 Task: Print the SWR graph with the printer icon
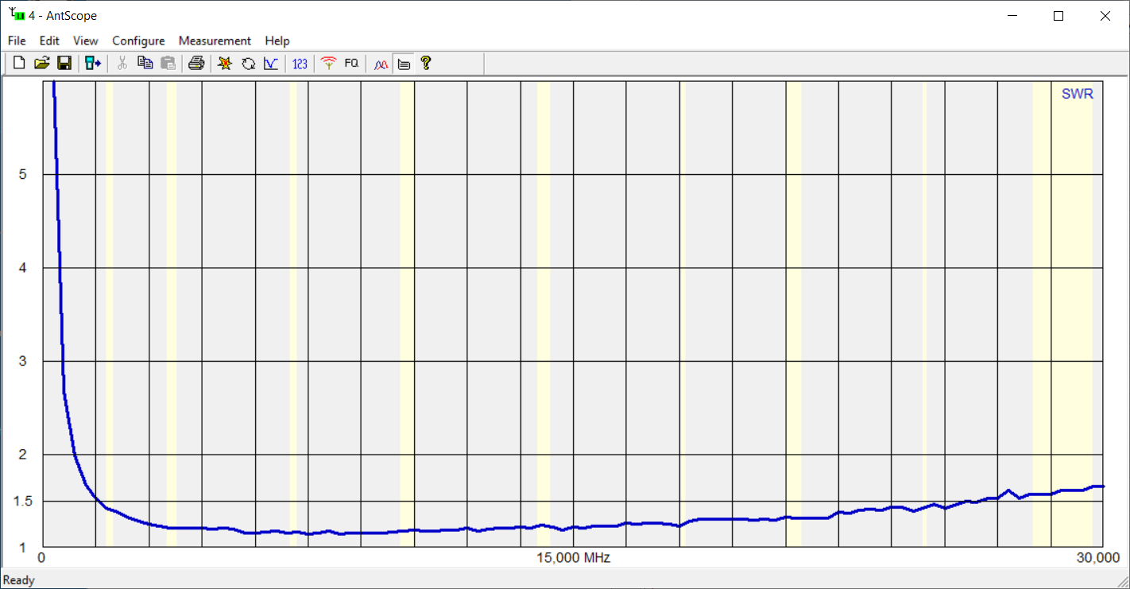tap(196, 64)
